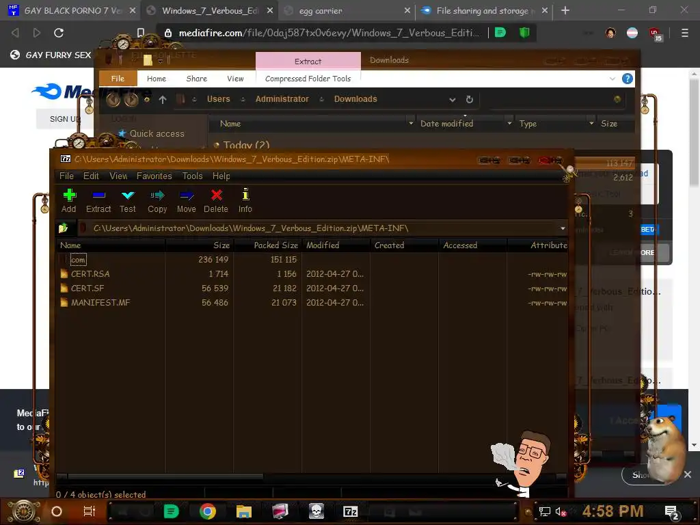Click the skull icon in the taskbar
The height and width of the screenshot is (525, 700).
(x=316, y=511)
